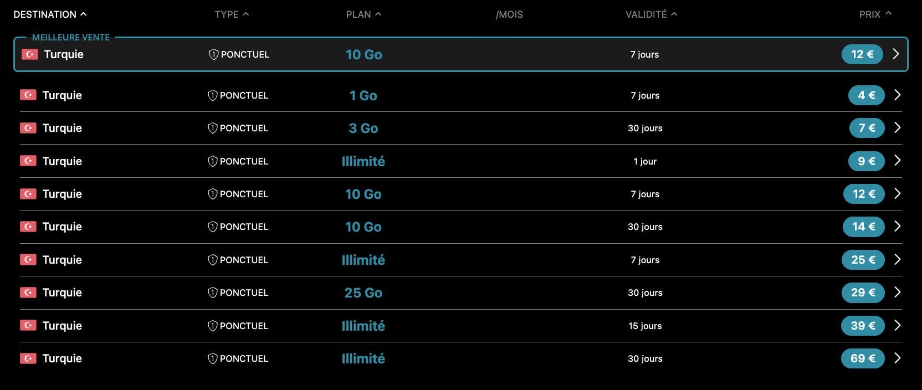922x390 pixels.
Task: Click the shield icon in the 1 jour Illimité row
Action: point(212,161)
